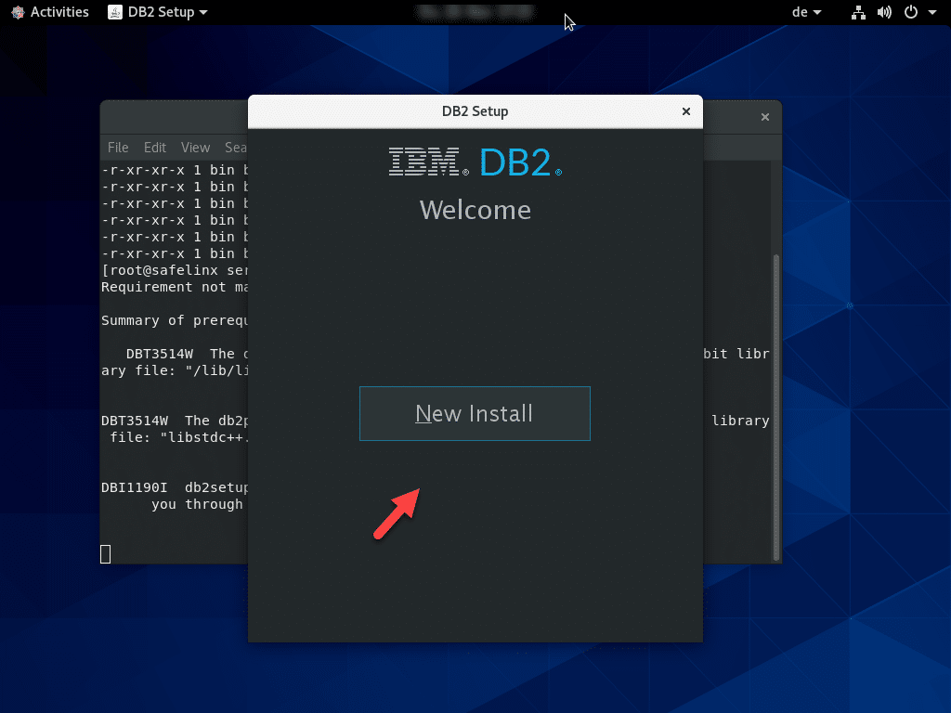This screenshot has width=951, height=713.
Task: Click the IBM logo in setup dialog
Action: click(x=428, y=162)
